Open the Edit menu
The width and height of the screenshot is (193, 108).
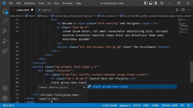pos(18,3)
